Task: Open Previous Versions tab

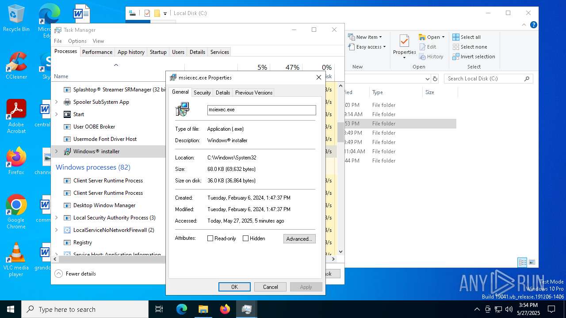Action: click(x=254, y=93)
